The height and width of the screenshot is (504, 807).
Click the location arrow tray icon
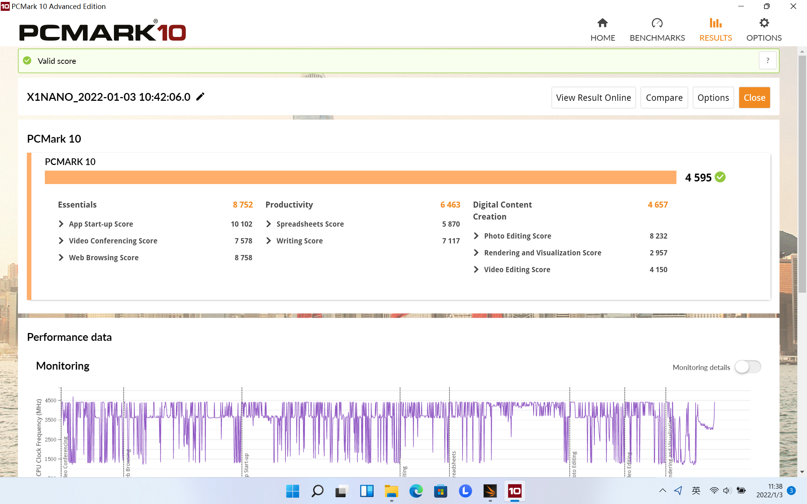click(x=678, y=491)
